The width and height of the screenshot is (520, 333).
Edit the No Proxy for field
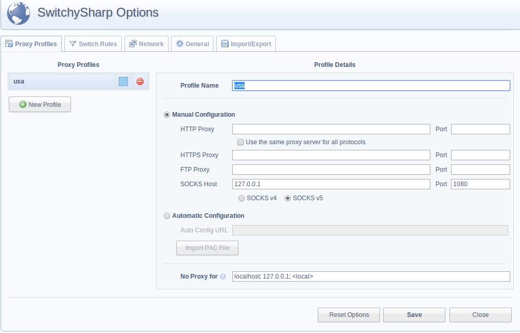[x=371, y=276]
